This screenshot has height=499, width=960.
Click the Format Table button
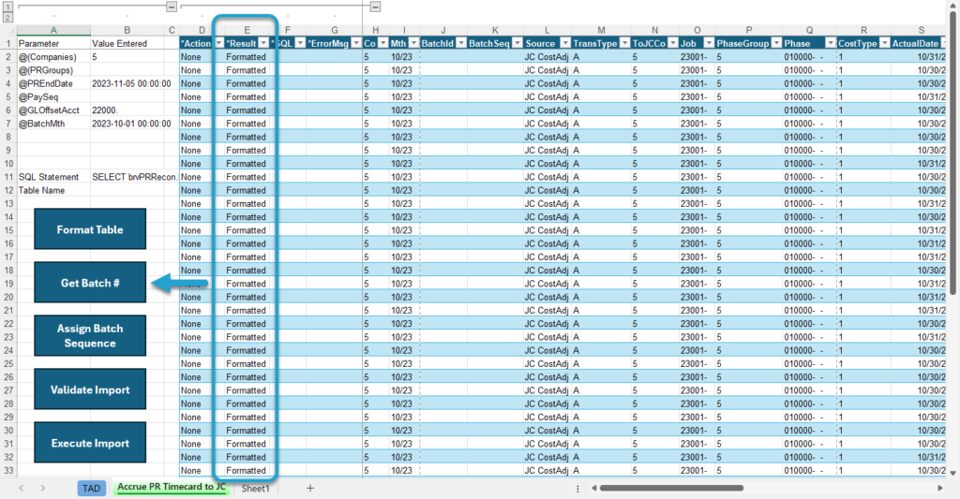coord(90,229)
